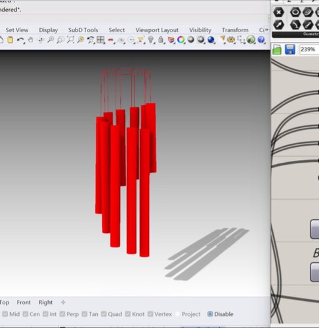319x328 pixels.
Task: Toggle the Perp osnap checkbox
Action: pyautogui.click(x=62, y=314)
